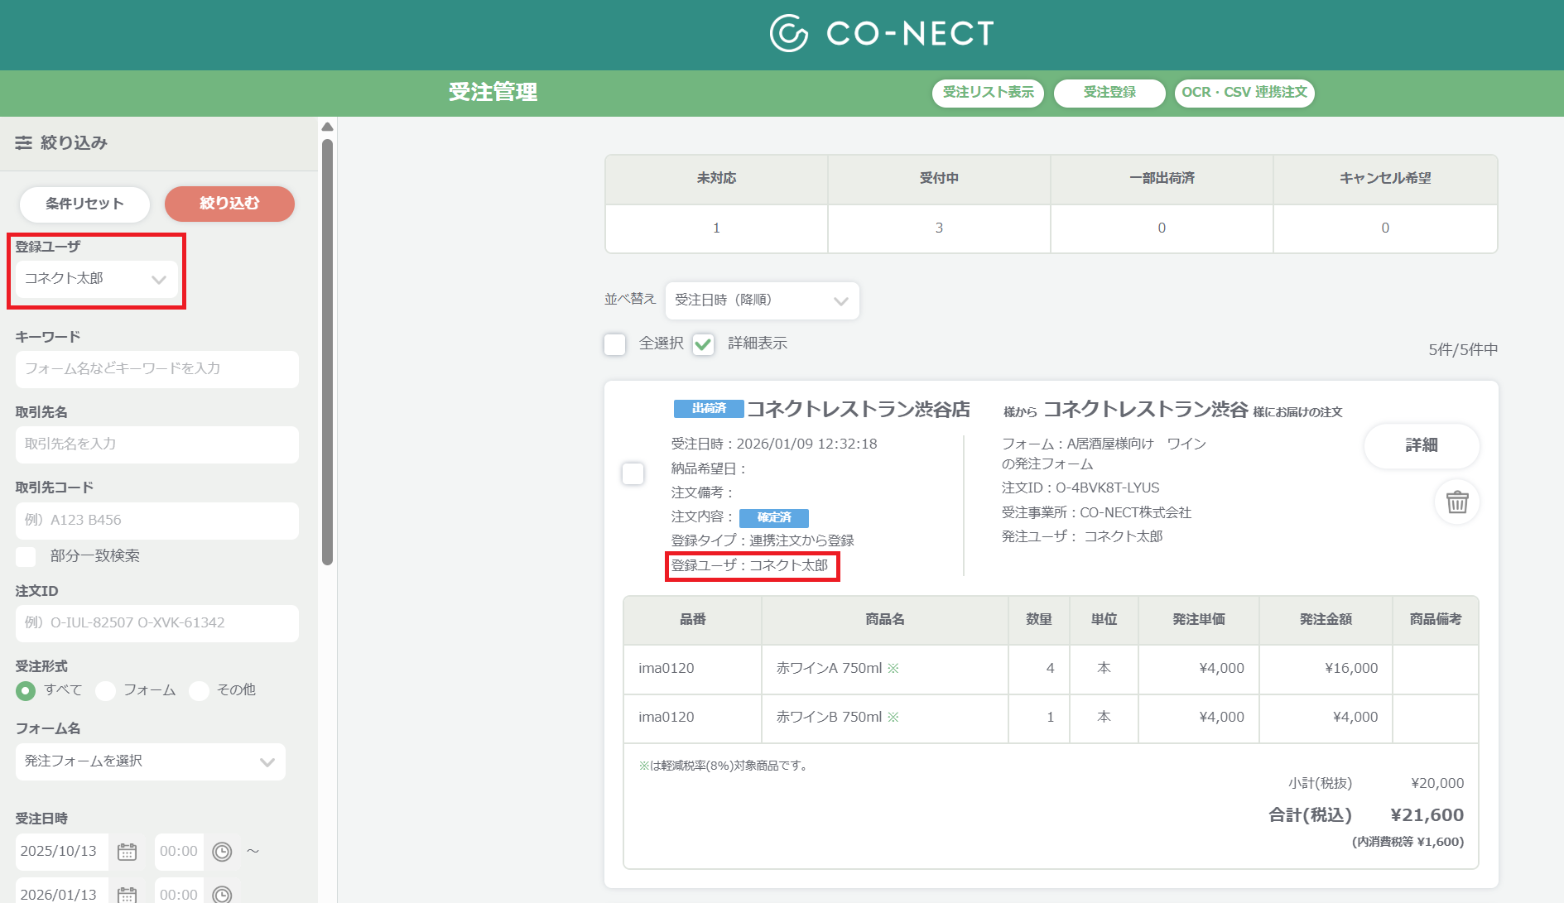The height and width of the screenshot is (903, 1564).
Task: Open calendar picker for end date 2026/01/13
Action: (127, 895)
